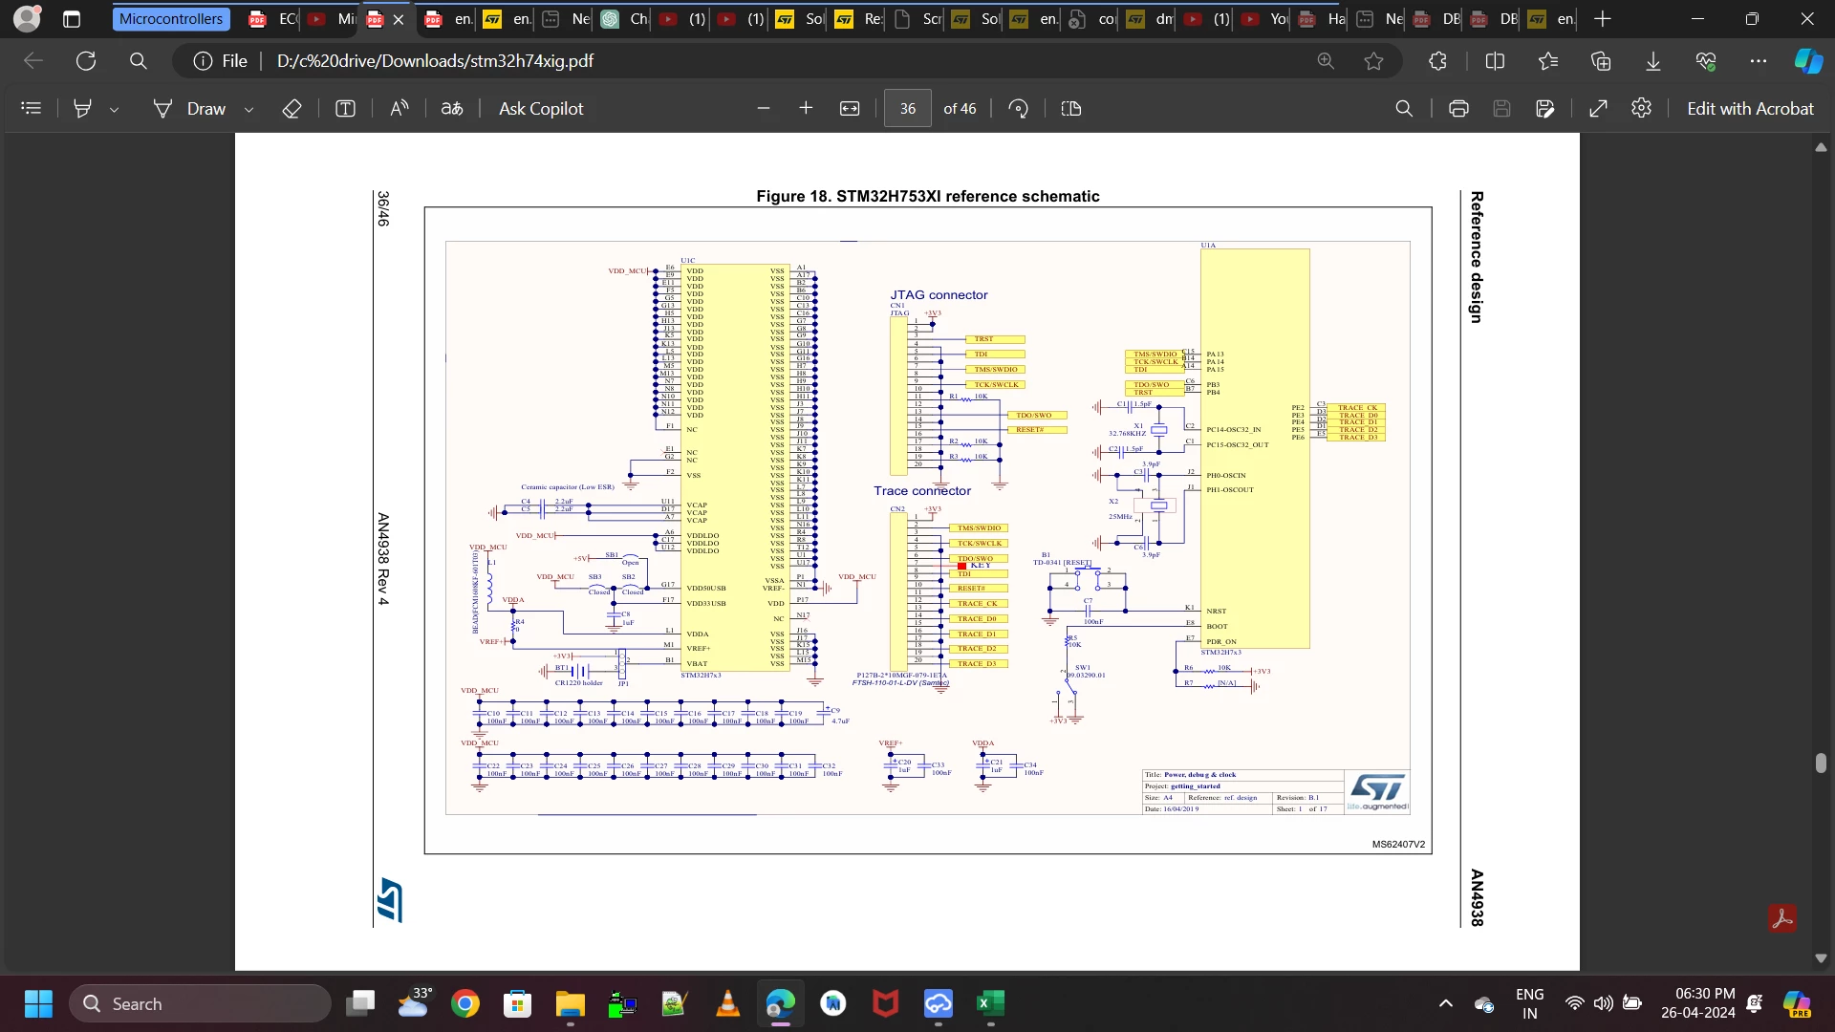Open Copilot sidebar in Edge

(x=1808, y=61)
